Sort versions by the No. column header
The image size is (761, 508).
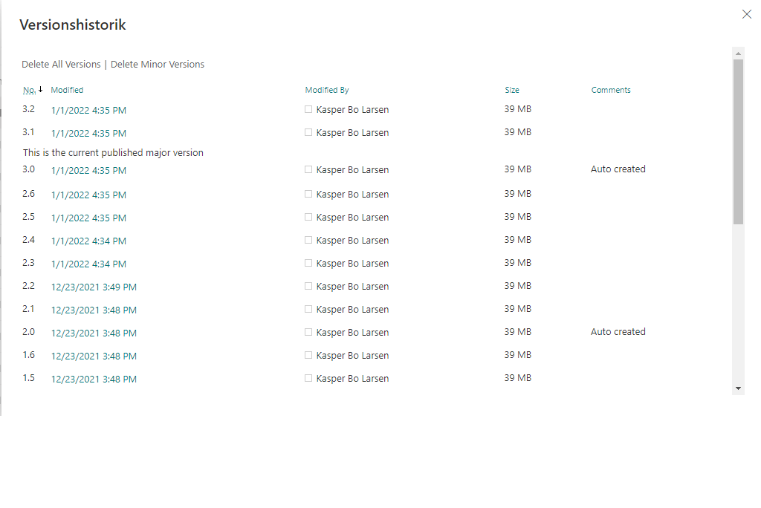coord(30,89)
